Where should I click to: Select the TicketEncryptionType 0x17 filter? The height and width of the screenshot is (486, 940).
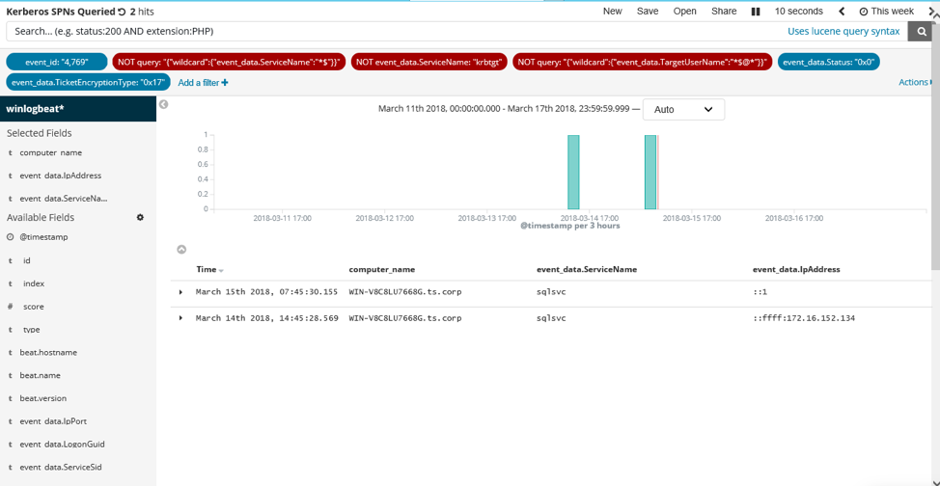(88, 82)
